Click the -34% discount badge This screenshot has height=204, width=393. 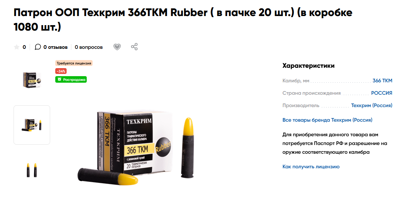click(61, 71)
